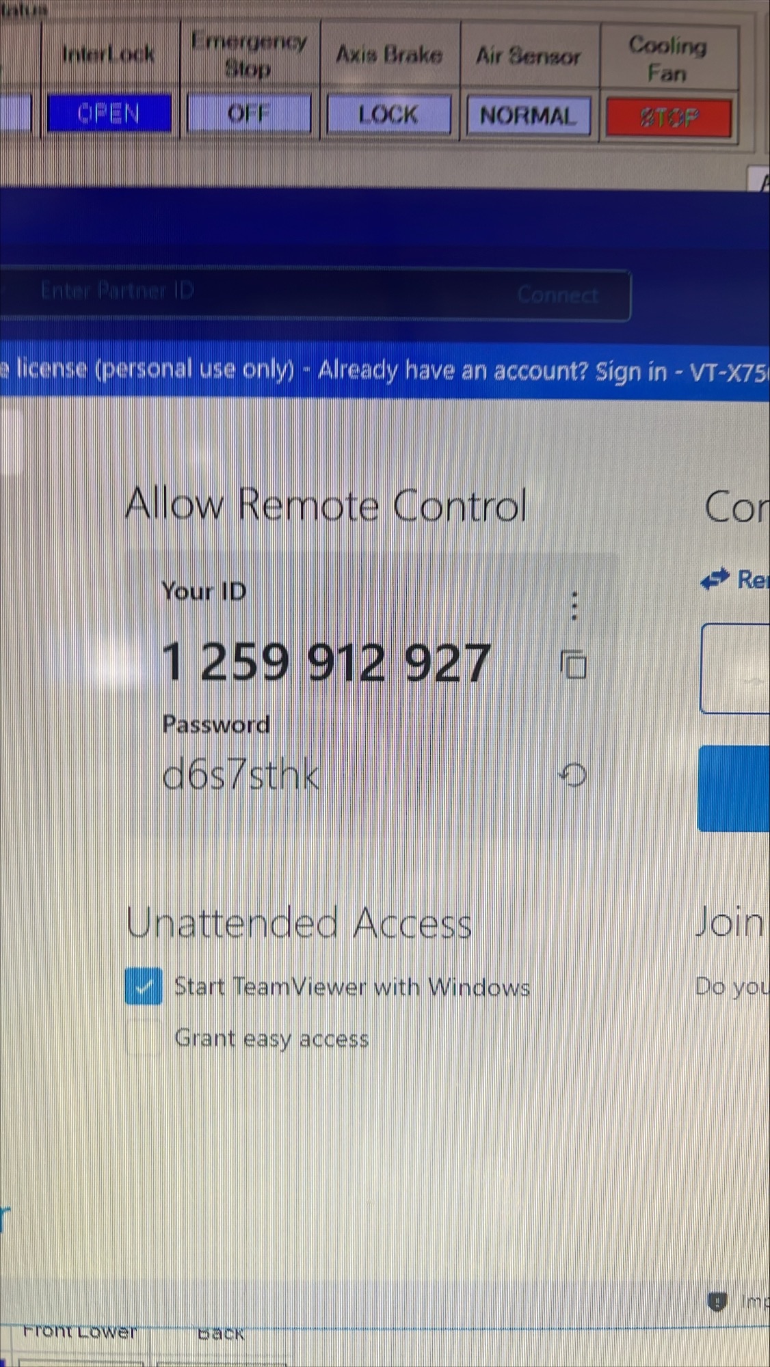770x1367 pixels.
Task: Click the Air Sensor NORMAL indicator
Action: pyautogui.click(x=528, y=116)
